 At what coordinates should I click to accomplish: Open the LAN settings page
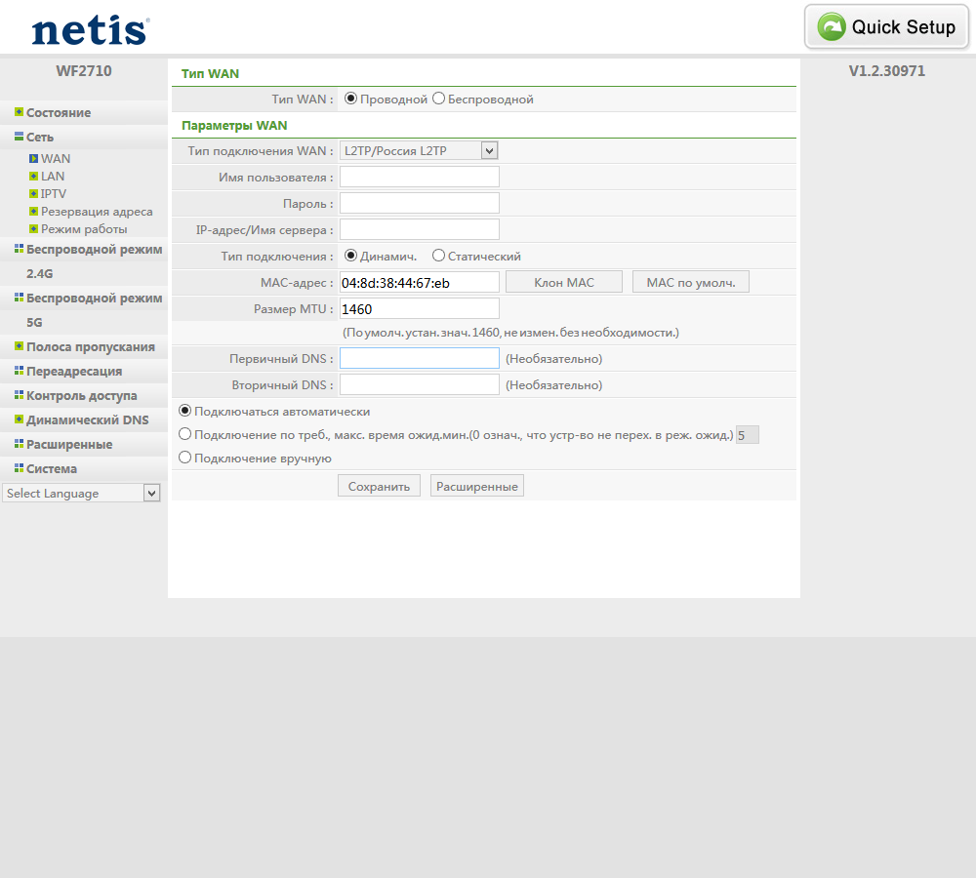point(53,177)
